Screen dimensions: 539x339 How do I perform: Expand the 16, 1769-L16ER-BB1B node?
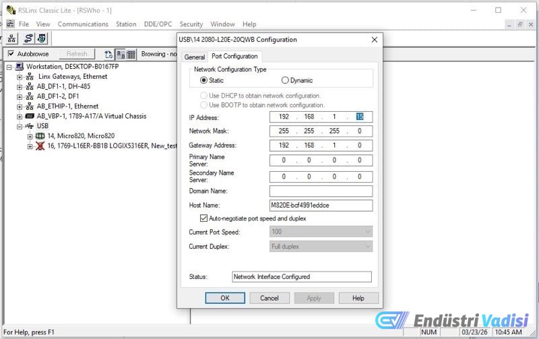[x=30, y=146]
